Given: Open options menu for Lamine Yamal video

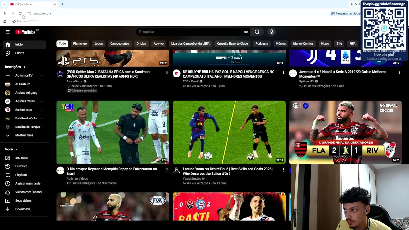Looking at the screenshot, I should 283,170.
